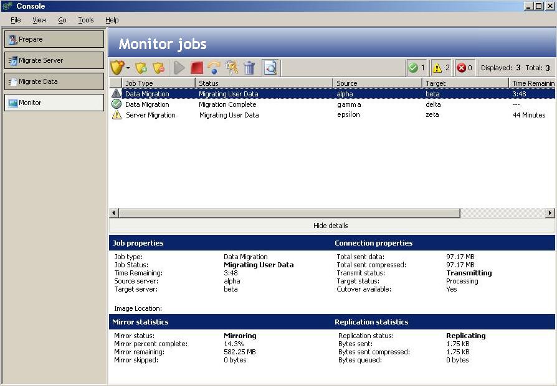Screen dimensions: 557x386
Task: Delete the job with trash can icon
Action: pyautogui.click(x=249, y=68)
